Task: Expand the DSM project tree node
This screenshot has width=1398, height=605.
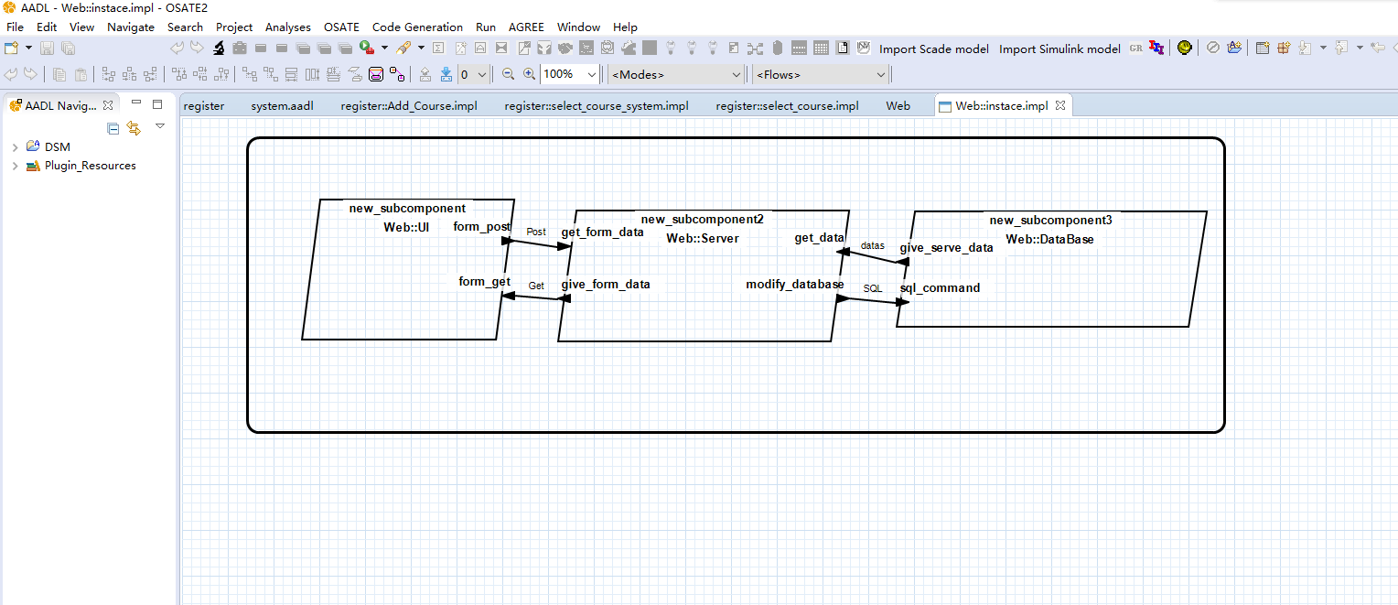Action: click(x=15, y=146)
